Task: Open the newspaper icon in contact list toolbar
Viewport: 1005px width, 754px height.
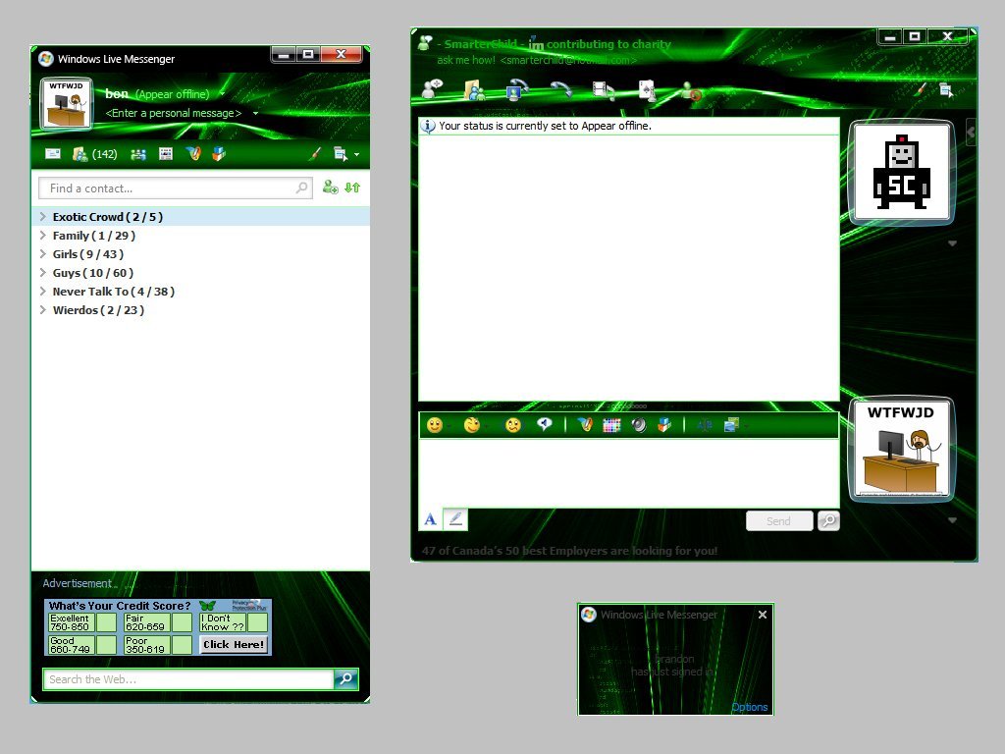Action: click(x=165, y=154)
